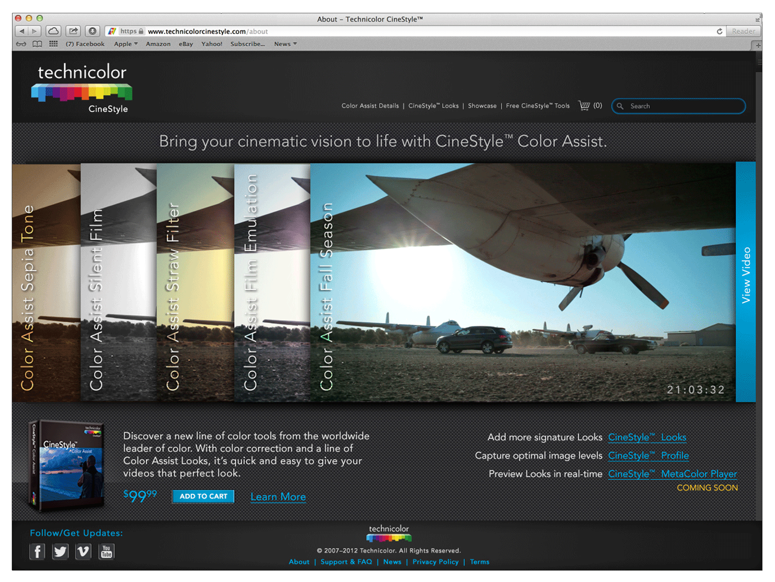Select the Color Assist Straw Filter panel
This screenshot has width=775, height=582.
point(195,283)
